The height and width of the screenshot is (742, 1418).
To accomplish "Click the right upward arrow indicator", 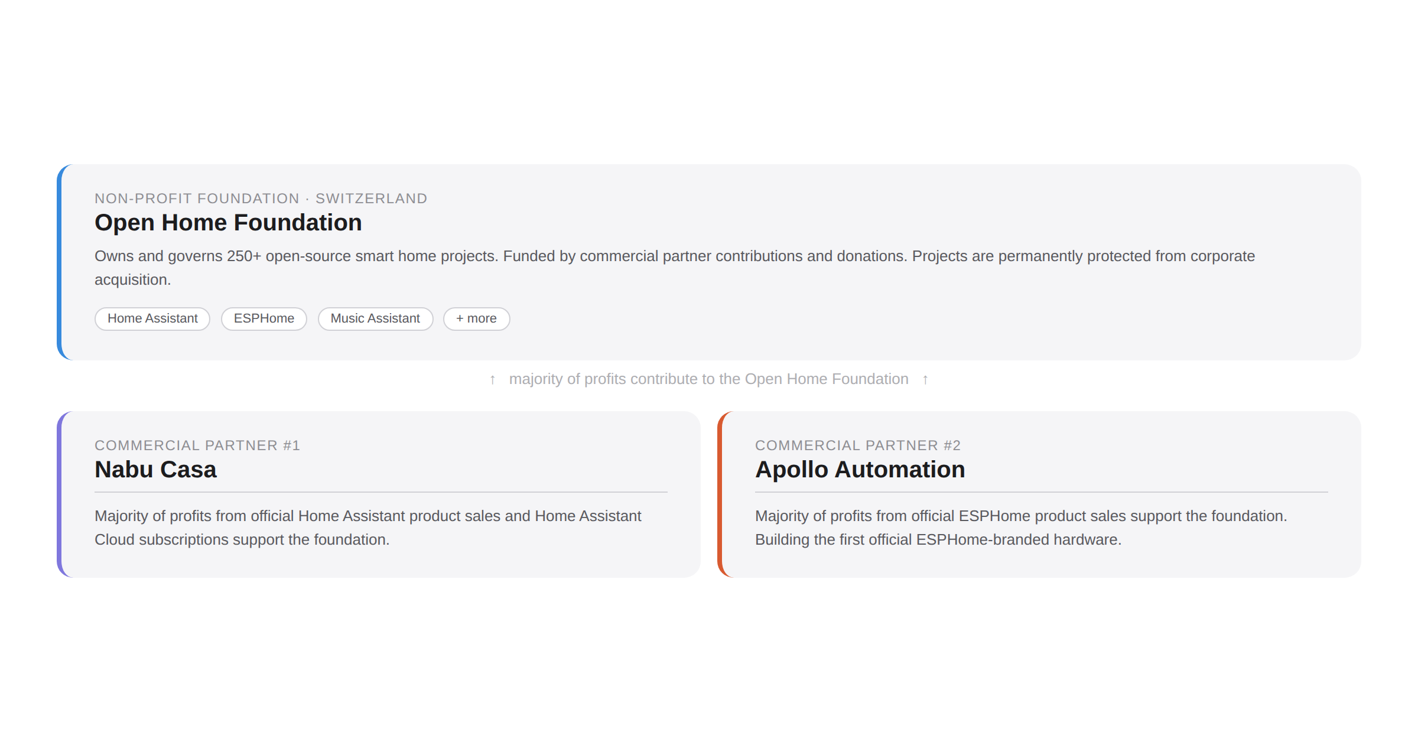I will [925, 379].
